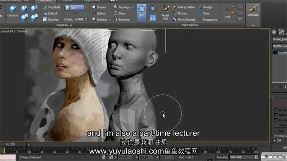The width and height of the screenshot is (287, 161).
Task: Adjust the Offset spinner arrows
Action: click(x=86, y=19)
